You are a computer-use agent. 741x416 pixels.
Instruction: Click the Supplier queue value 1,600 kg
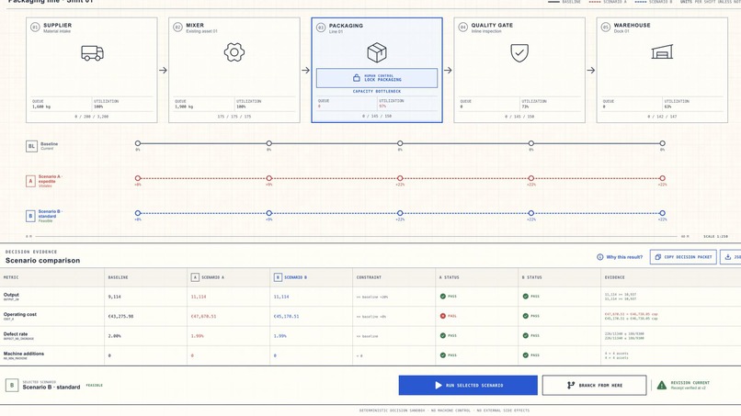coord(41,107)
